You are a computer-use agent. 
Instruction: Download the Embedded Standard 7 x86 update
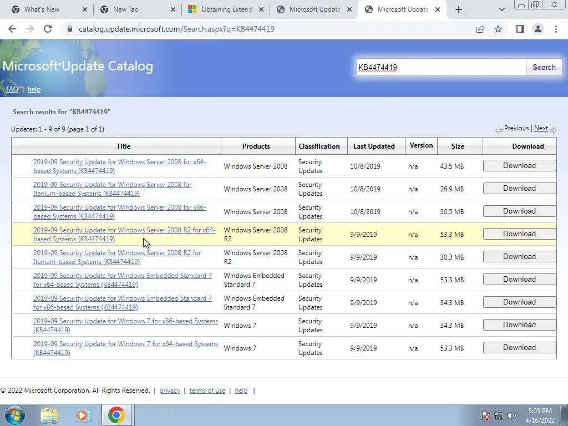519,302
